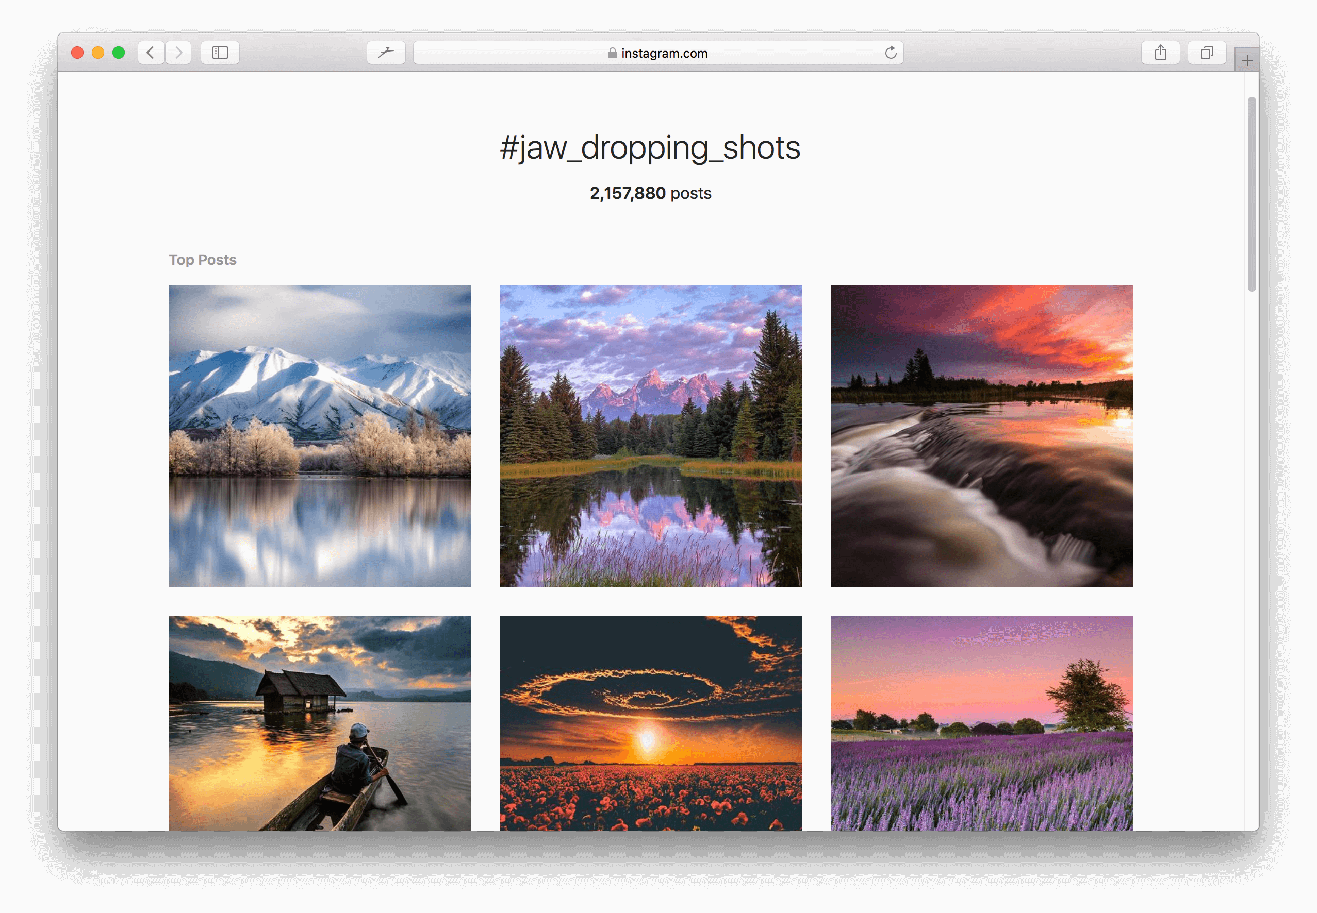Screen dimensions: 1317x913
Task: Open the Share sheet icon
Action: click(x=1160, y=53)
